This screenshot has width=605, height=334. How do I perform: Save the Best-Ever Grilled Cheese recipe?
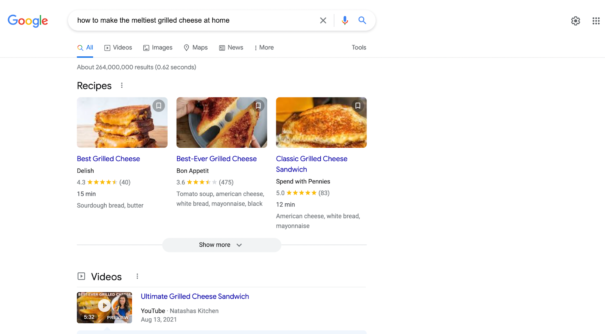pyautogui.click(x=258, y=106)
